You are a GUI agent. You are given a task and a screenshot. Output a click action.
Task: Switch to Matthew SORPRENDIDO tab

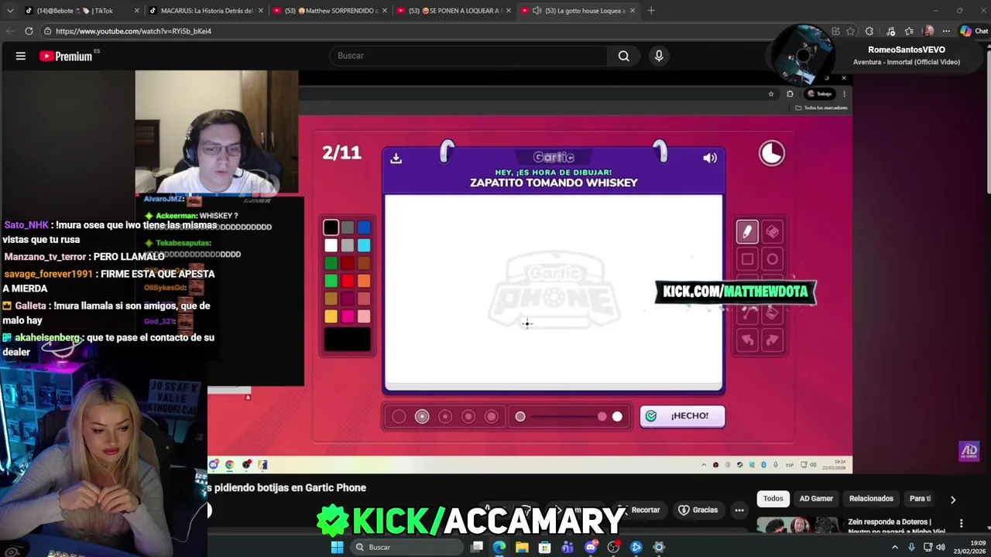point(331,11)
